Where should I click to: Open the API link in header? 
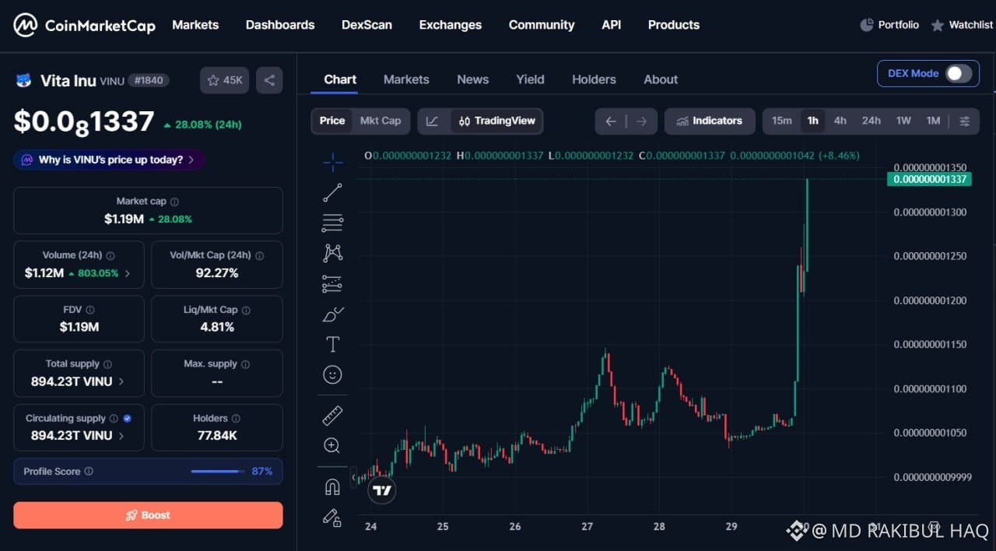pyautogui.click(x=612, y=25)
